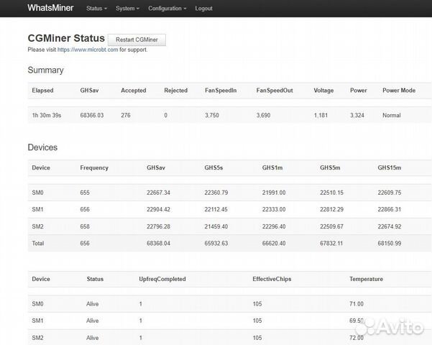Click the Total row GHSav value 68368.04
Screen dimensions: 432x345
point(158,244)
